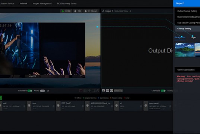Click the red Warning message text
The image size is (200, 134).
[x=188, y=79]
